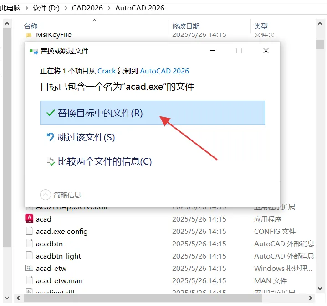Select the acad.exe.config file icon

tap(29, 231)
